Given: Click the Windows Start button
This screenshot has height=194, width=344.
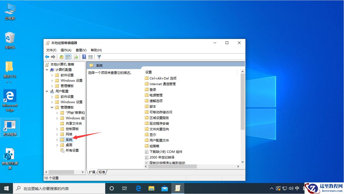Looking at the screenshot, I should click(x=6, y=188).
